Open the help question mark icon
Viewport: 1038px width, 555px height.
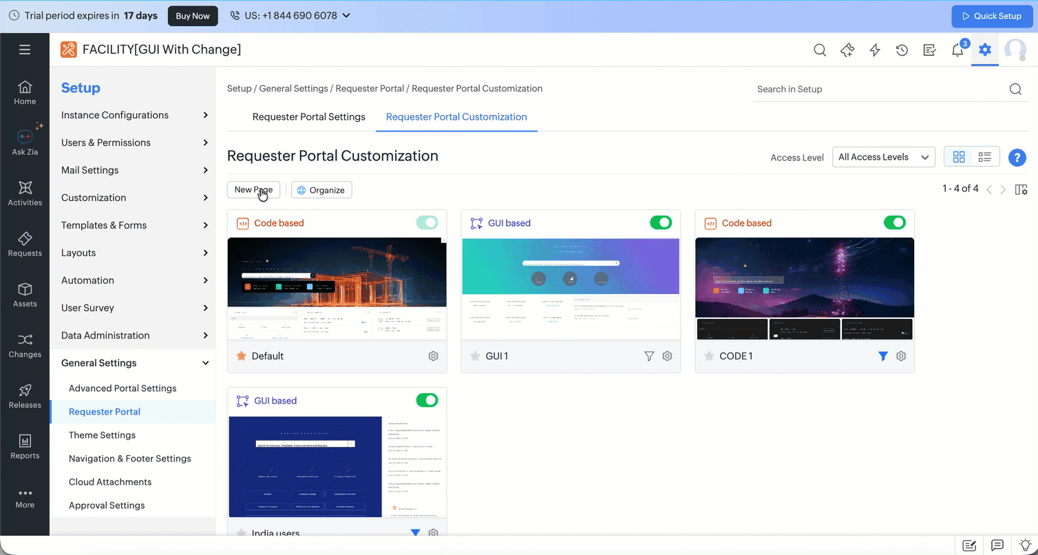[1017, 158]
